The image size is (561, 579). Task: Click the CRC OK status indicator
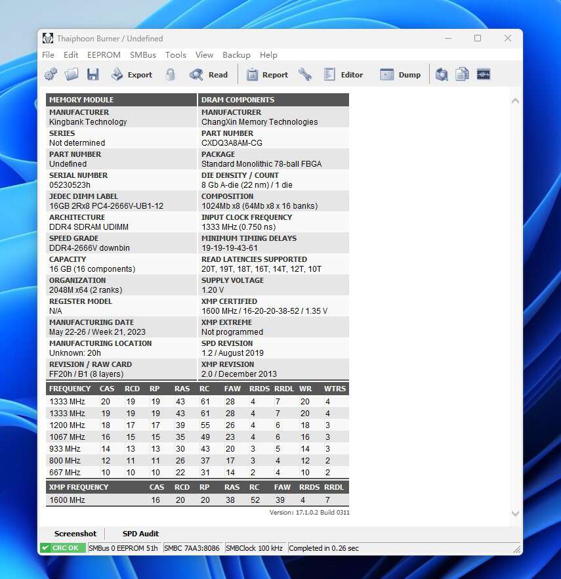point(62,548)
